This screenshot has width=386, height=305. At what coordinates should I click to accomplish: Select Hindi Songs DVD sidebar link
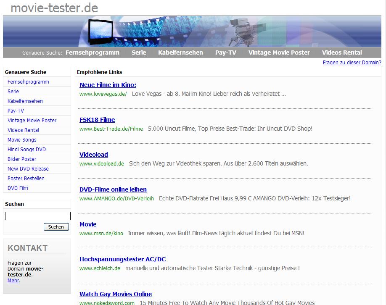[x=26, y=150]
